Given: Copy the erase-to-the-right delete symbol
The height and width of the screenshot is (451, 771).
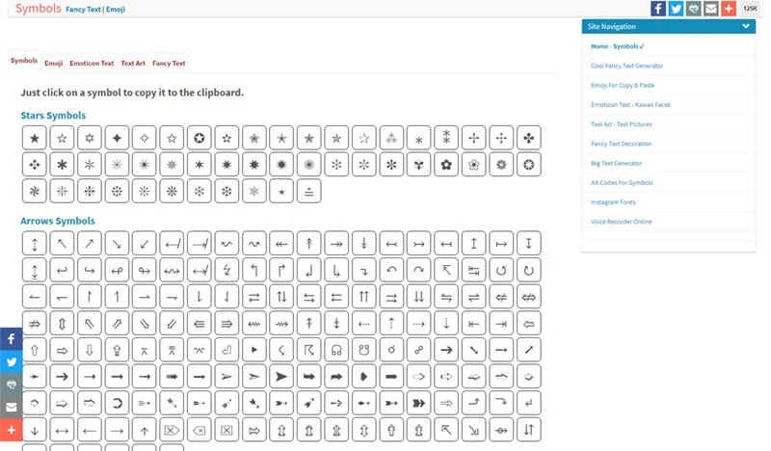Looking at the screenshot, I should 172,430.
